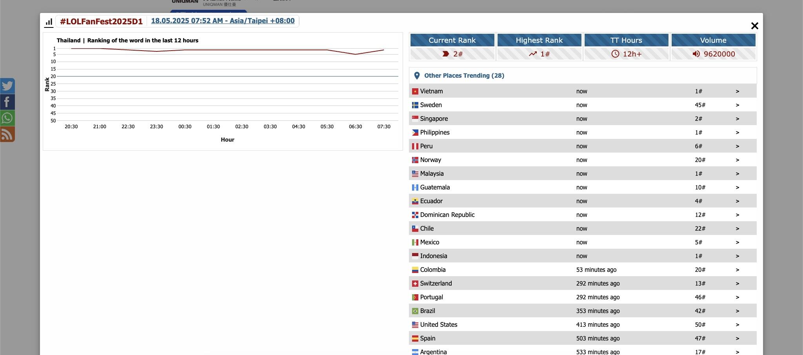Click the Current Rank arrow icon

tap(446, 54)
